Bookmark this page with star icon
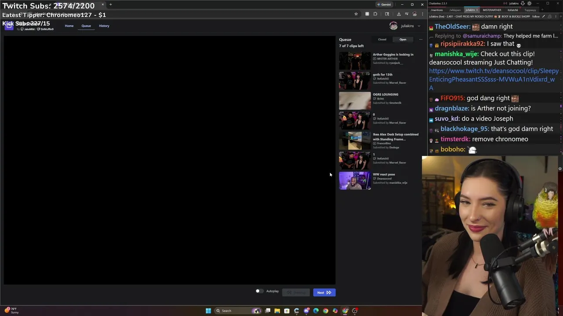The image size is (563, 316). [356, 14]
